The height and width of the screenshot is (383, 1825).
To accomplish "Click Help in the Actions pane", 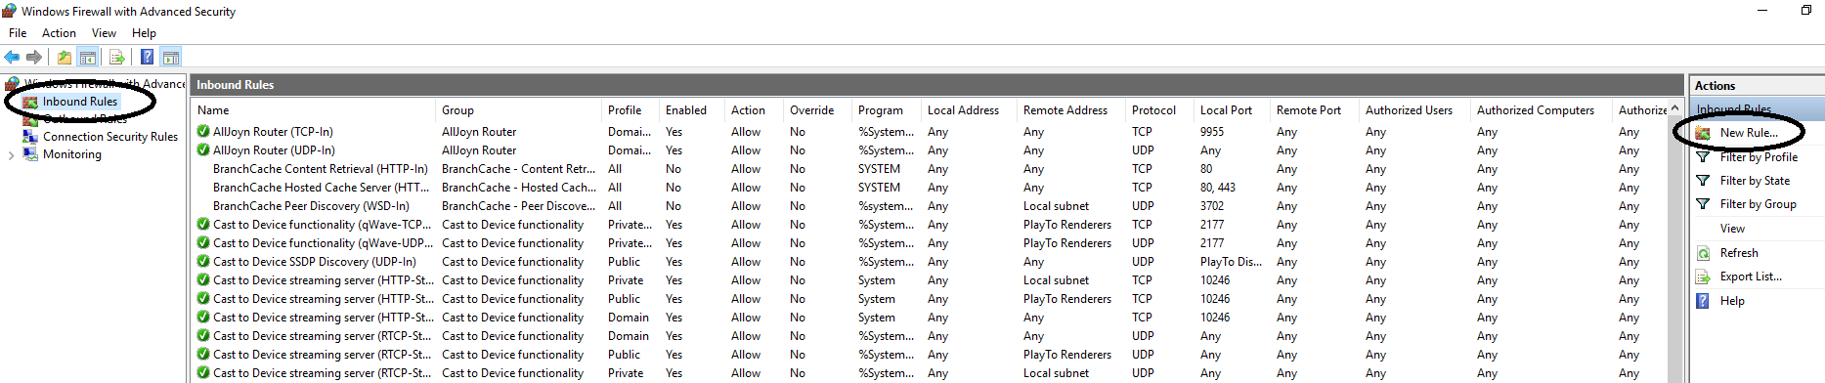I will tap(1732, 301).
